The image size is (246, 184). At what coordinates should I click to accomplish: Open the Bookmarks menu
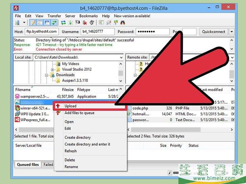point(89,16)
